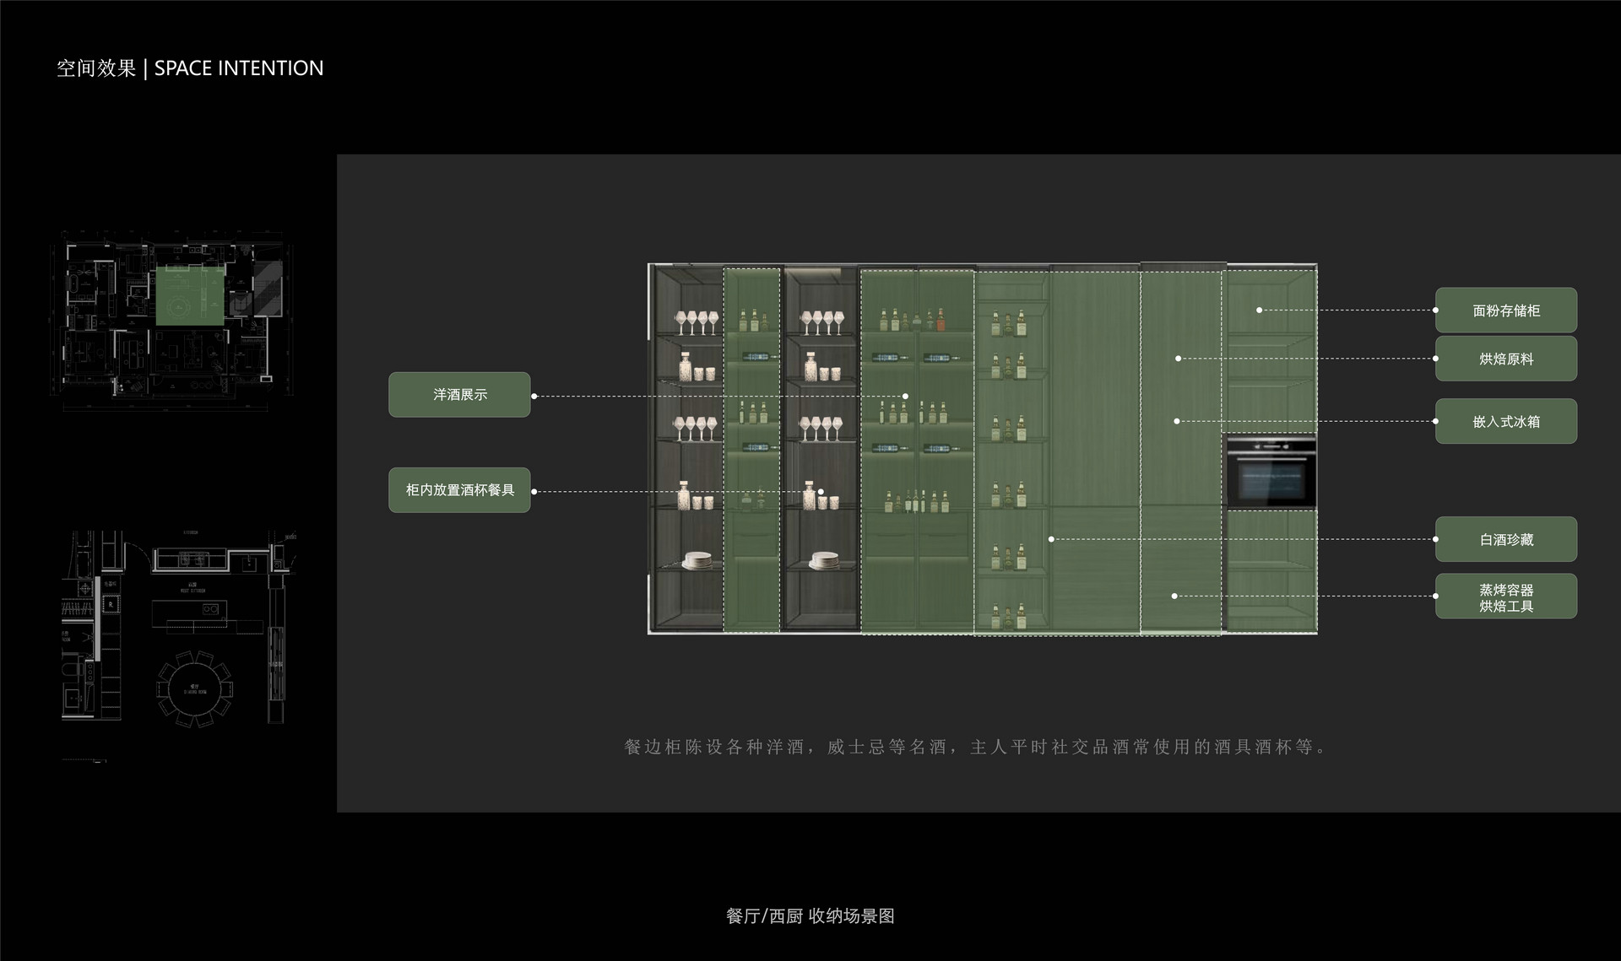This screenshot has width=1621, height=961.
Task: Select the 烘焙原料 label
Action: [x=1505, y=359]
